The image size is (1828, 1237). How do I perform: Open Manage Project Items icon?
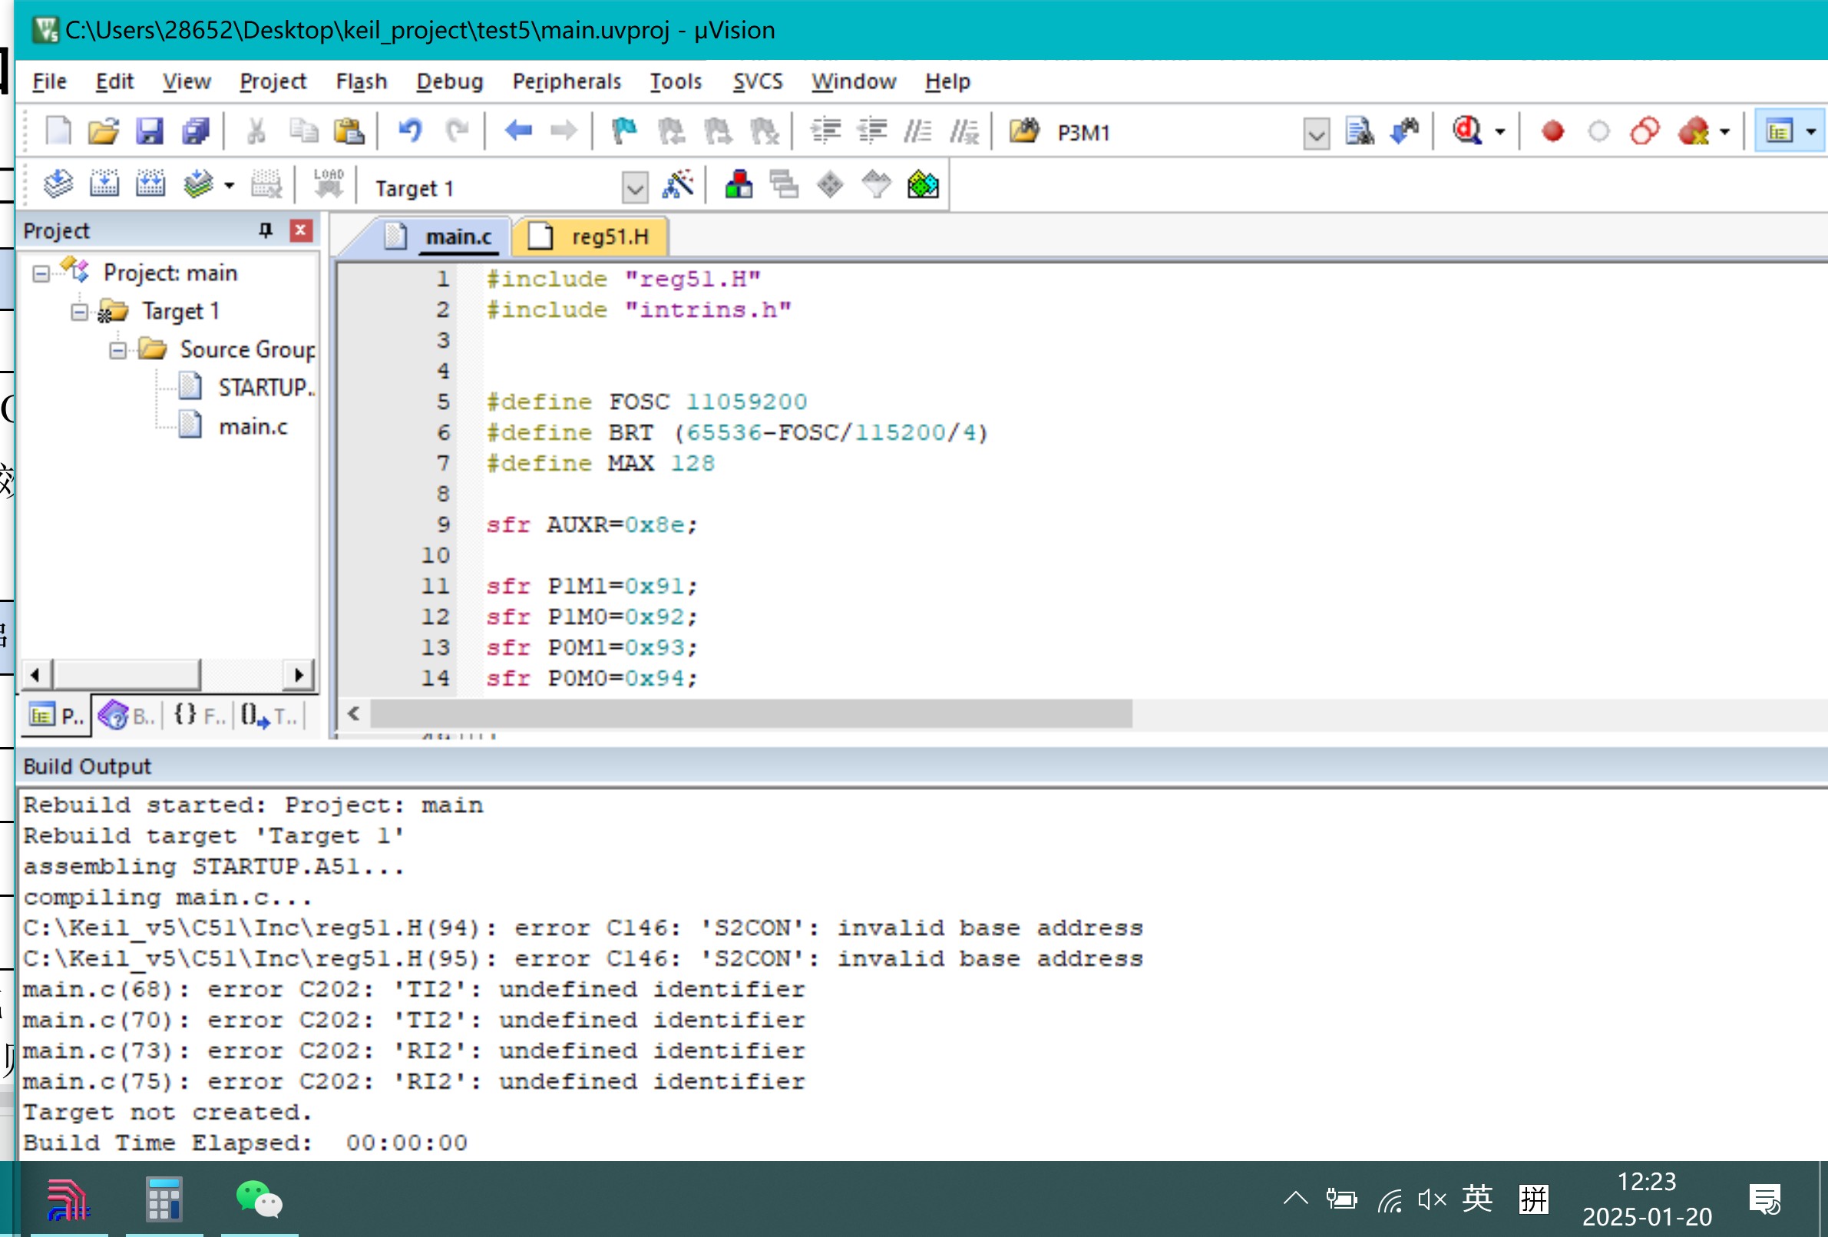click(x=739, y=185)
